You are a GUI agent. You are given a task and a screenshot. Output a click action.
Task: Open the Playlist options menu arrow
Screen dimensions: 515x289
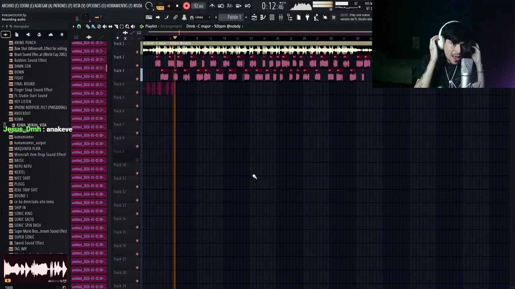click(x=73, y=26)
